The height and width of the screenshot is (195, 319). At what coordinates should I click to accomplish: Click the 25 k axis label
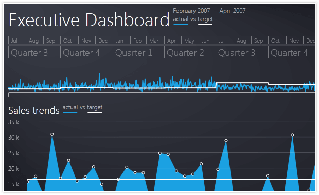tap(13, 153)
